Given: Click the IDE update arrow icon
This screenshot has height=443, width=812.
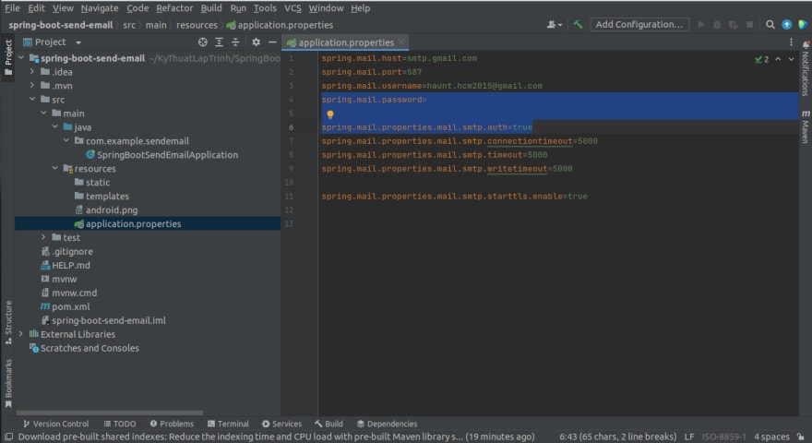Looking at the screenshot, I should [786, 24].
